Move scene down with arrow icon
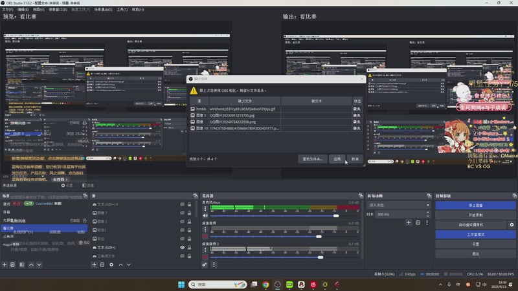 pyautogui.click(x=39, y=264)
